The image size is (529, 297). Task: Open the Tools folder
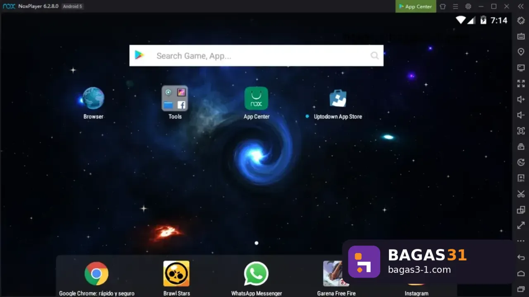[x=175, y=98]
